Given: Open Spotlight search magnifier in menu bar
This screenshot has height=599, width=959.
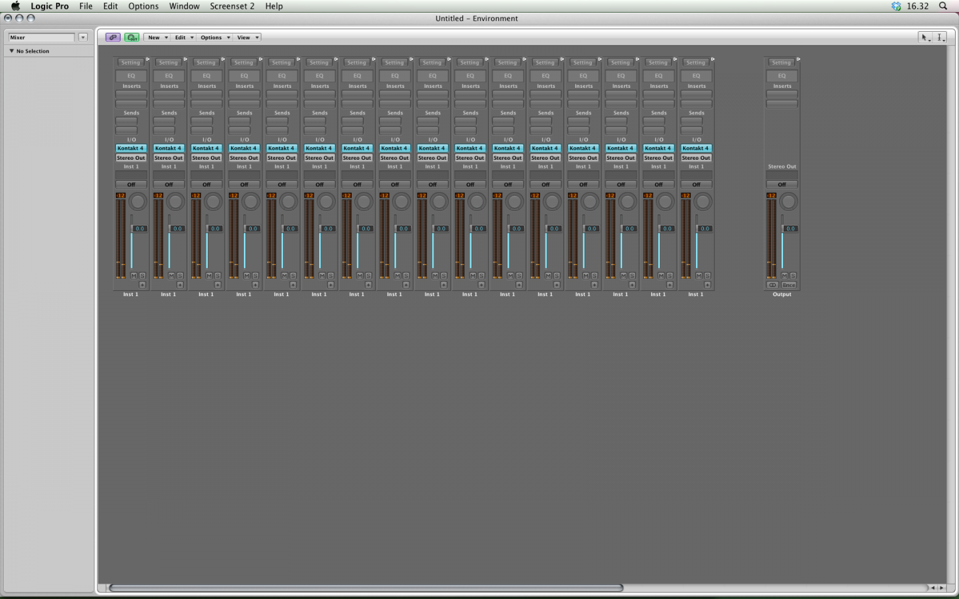Looking at the screenshot, I should [x=943, y=6].
